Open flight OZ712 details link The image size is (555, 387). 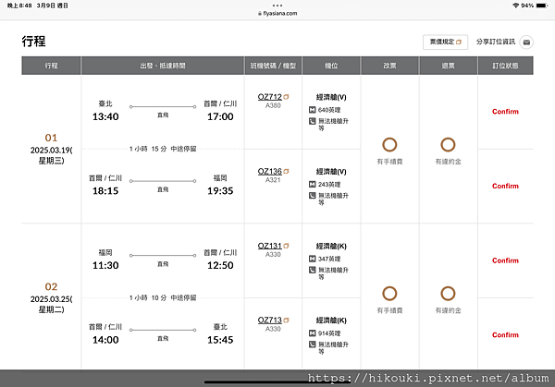(x=270, y=97)
